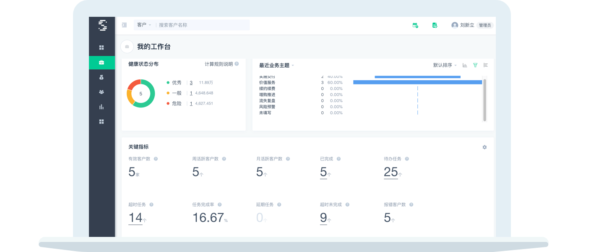Image resolution: width=599 pixels, height=252 pixels.
Task: Open the 客户 search type dropdown
Action: (x=144, y=25)
